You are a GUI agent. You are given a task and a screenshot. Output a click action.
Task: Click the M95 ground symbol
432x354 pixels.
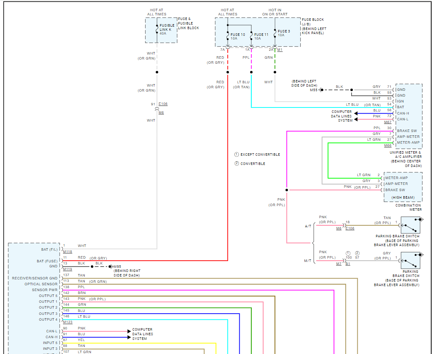point(110,267)
